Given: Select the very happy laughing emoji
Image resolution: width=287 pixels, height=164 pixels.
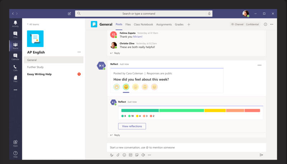Looking at the screenshot, I should coord(117,87).
